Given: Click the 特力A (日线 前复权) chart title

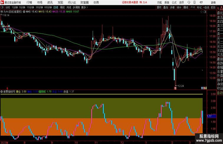Looking at the screenshot, I should pyautogui.click(x=11, y=12).
